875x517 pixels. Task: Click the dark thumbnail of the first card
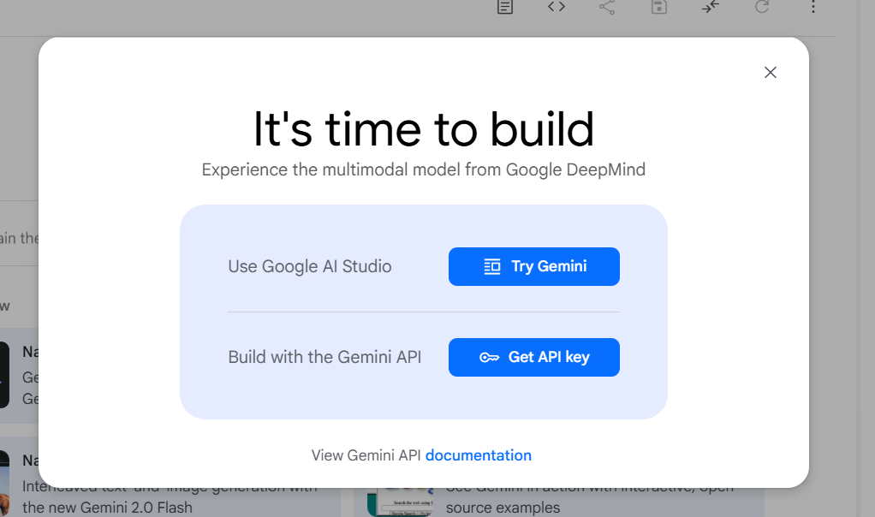pyautogui.click(x=4, y=375)
